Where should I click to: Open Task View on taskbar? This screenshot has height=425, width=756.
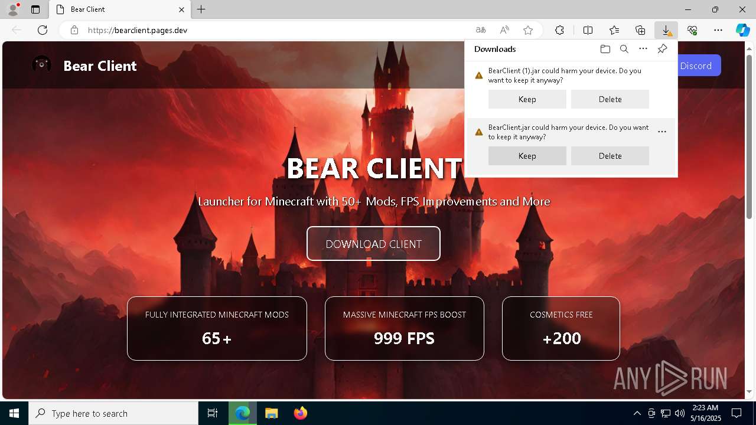pyautogui.click(x=213, y=413)
